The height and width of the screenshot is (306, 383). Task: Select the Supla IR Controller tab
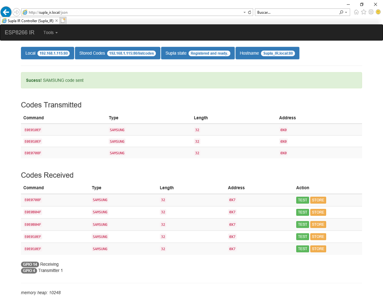30,21
